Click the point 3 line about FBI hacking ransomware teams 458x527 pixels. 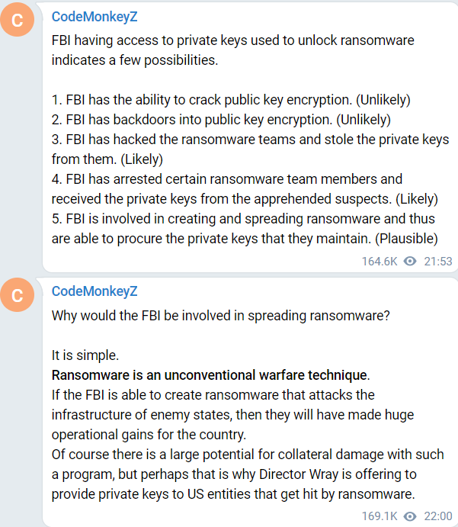[x=250, y=140]
